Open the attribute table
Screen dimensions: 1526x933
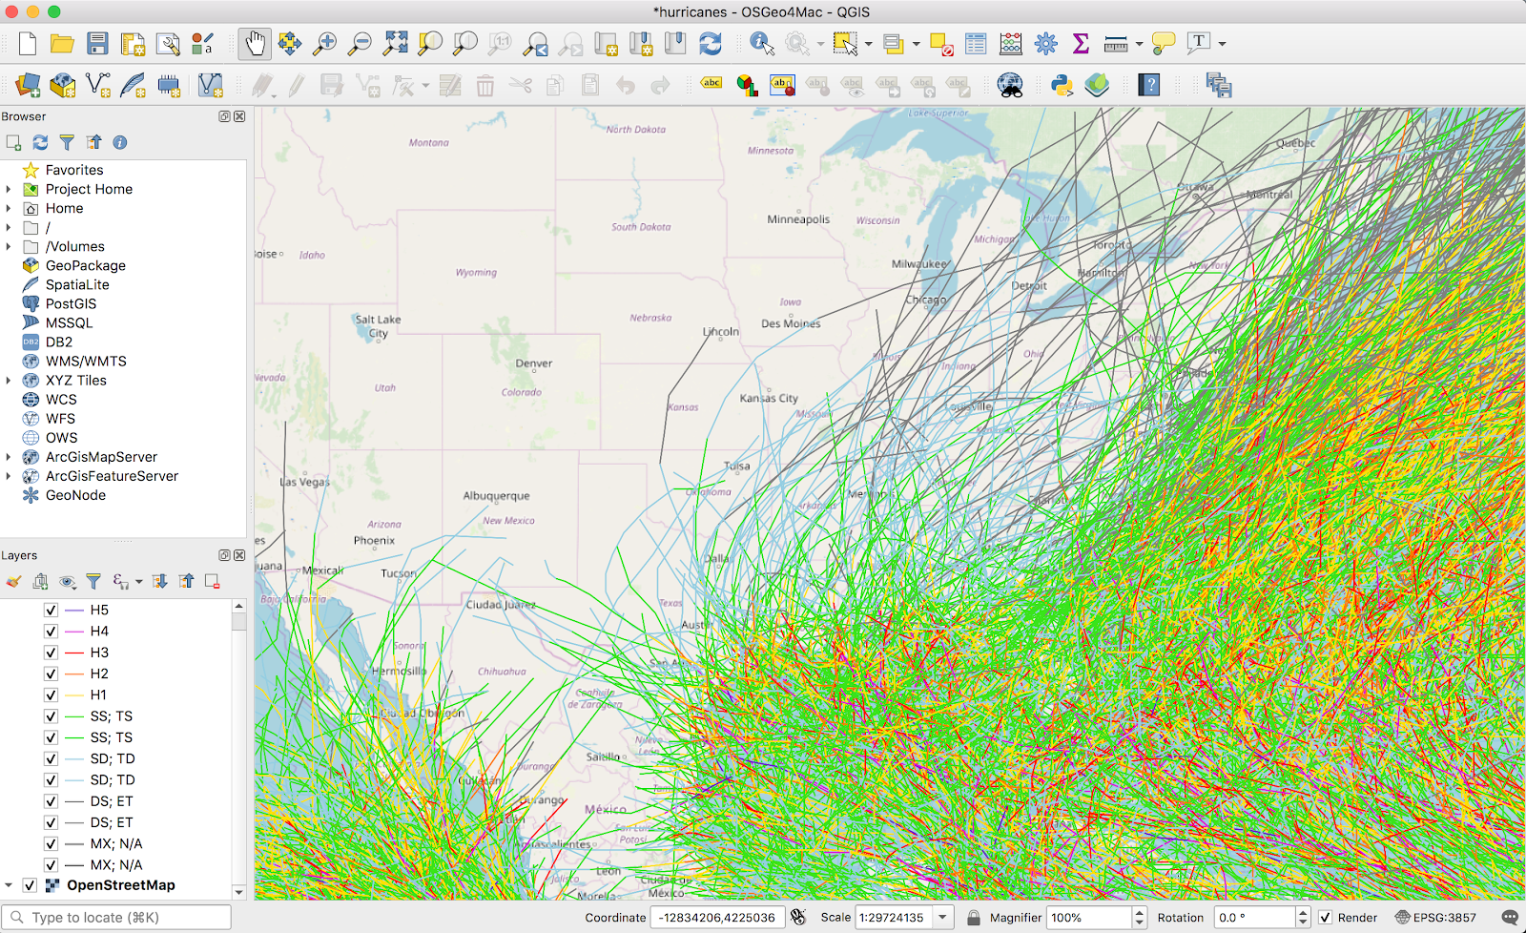(976, 44)
